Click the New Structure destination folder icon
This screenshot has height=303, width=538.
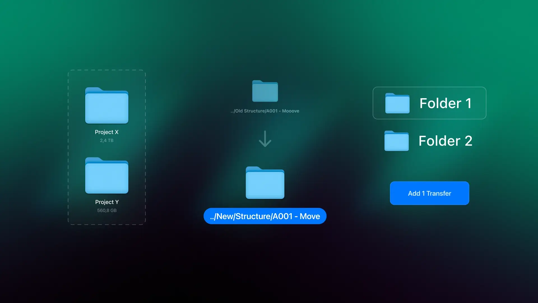pos(265,183)
